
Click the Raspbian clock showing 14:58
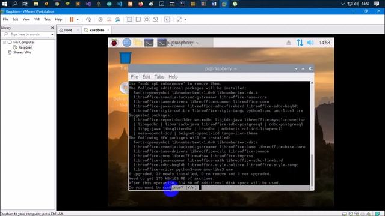[x=324, y=43]
